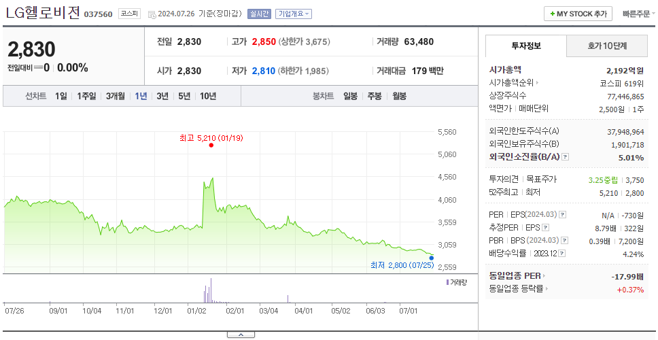Click the -17.99배 sector PER value

click(628, 277)
